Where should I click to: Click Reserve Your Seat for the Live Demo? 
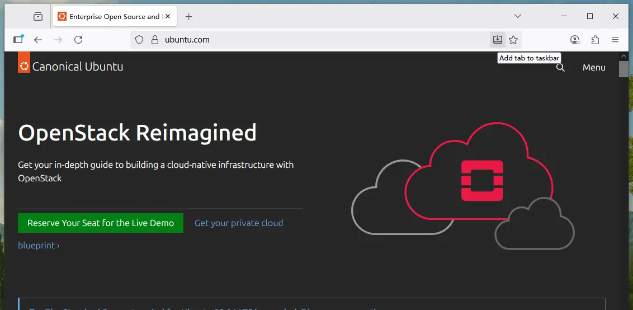[101, 223]
